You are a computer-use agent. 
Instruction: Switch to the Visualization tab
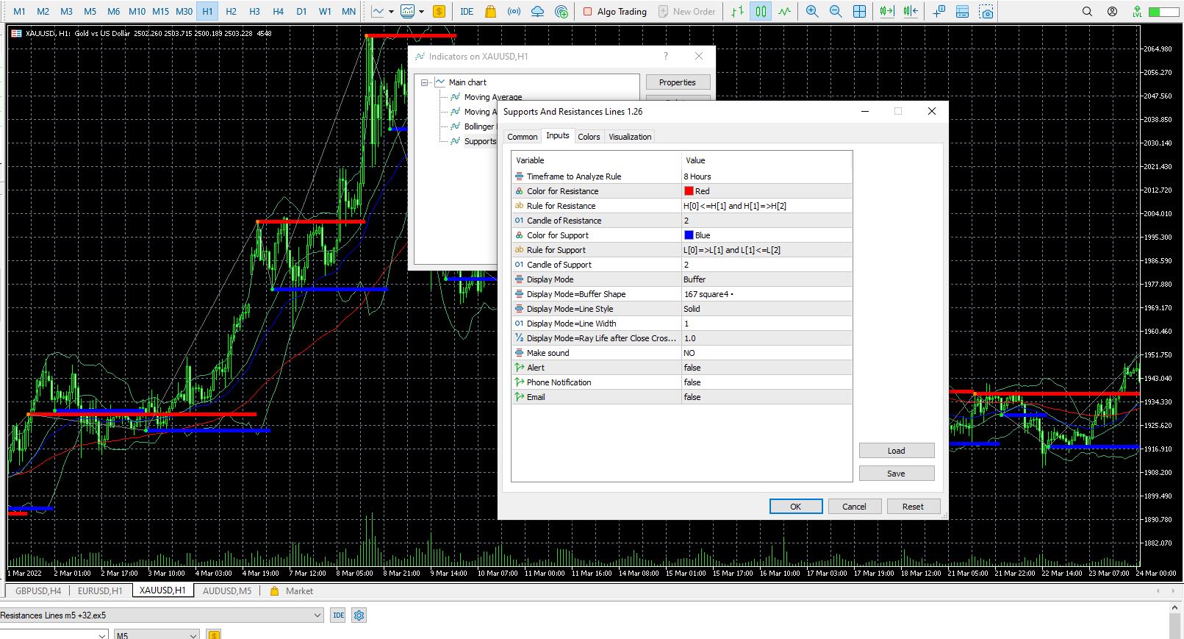coord(630,137)
